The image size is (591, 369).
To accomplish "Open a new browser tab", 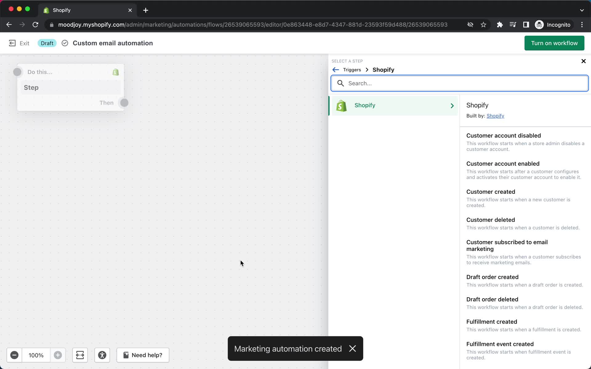I will (x=146, y=10).
